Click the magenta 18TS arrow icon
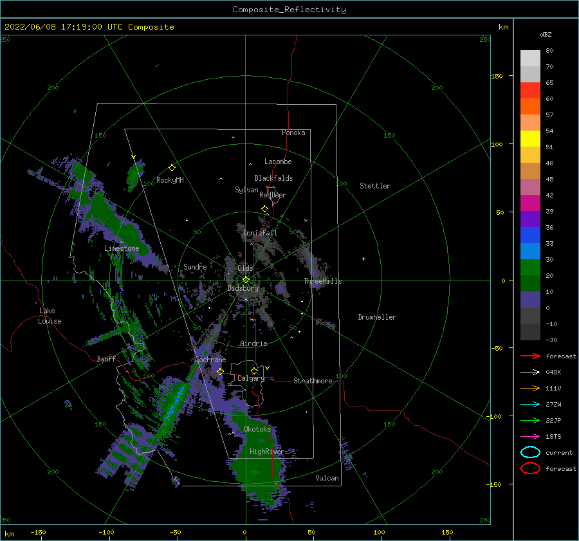 tap(530, 437)
